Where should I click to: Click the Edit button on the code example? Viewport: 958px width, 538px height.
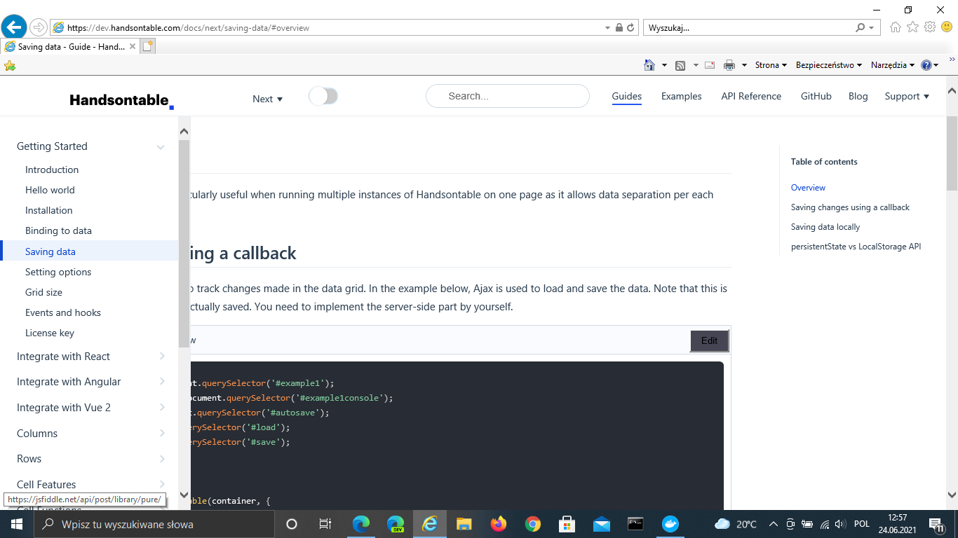tap(709, 341)
